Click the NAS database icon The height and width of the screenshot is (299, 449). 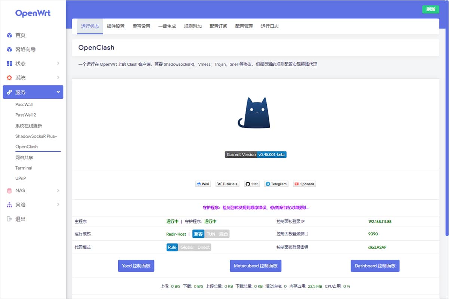9,191
